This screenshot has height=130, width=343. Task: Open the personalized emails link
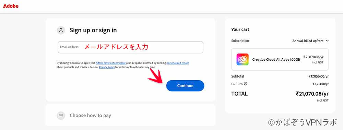(178, 63)
